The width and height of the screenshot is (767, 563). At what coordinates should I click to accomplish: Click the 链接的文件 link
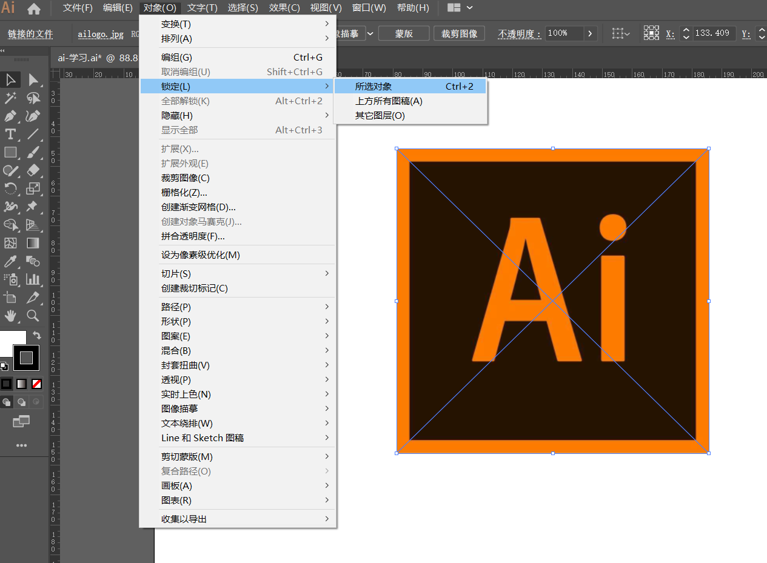point(30,34)
